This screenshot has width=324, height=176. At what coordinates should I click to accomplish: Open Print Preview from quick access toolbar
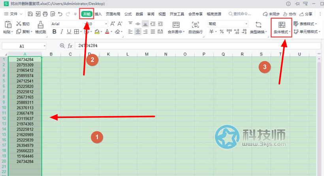(x=53, y=14)
